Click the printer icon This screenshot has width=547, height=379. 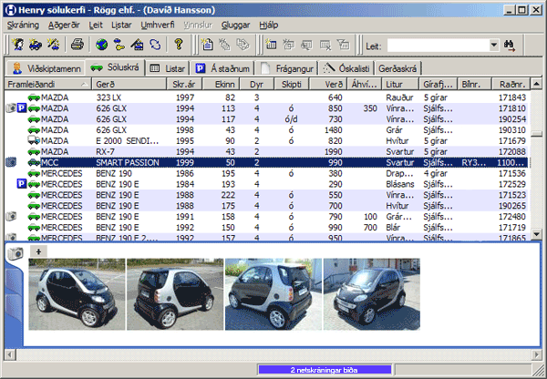(77, 45)
